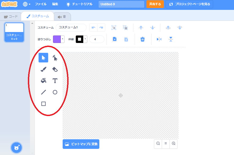234x155 pixels.
Task: Zoom out the paint canvas
Action: pyautogui.click(x=158, y=144)
